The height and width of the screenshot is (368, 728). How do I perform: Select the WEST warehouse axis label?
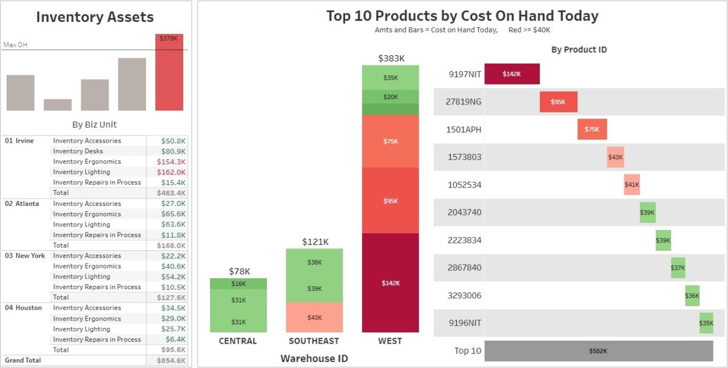389,341
